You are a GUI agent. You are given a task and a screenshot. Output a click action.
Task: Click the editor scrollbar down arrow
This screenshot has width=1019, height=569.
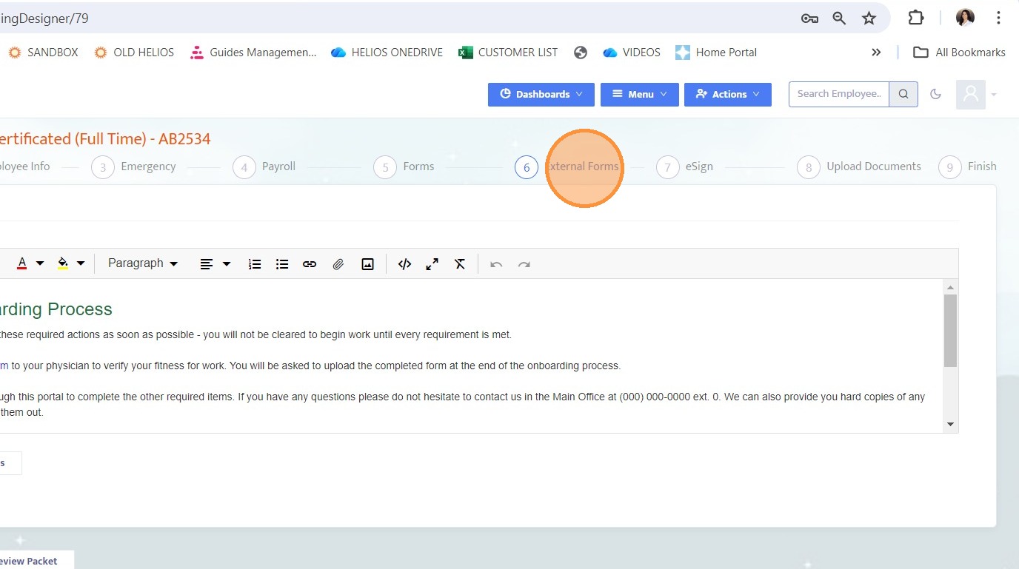point(951,425)
